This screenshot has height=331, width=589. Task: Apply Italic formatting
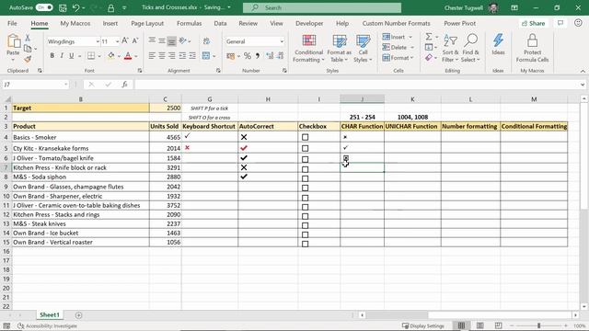coord(62,56)
